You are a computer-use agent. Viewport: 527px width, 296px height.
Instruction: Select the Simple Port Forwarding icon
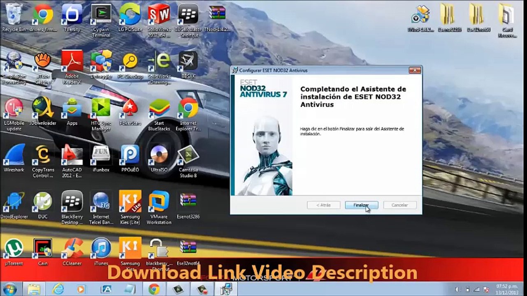click(x=14, y=68)
